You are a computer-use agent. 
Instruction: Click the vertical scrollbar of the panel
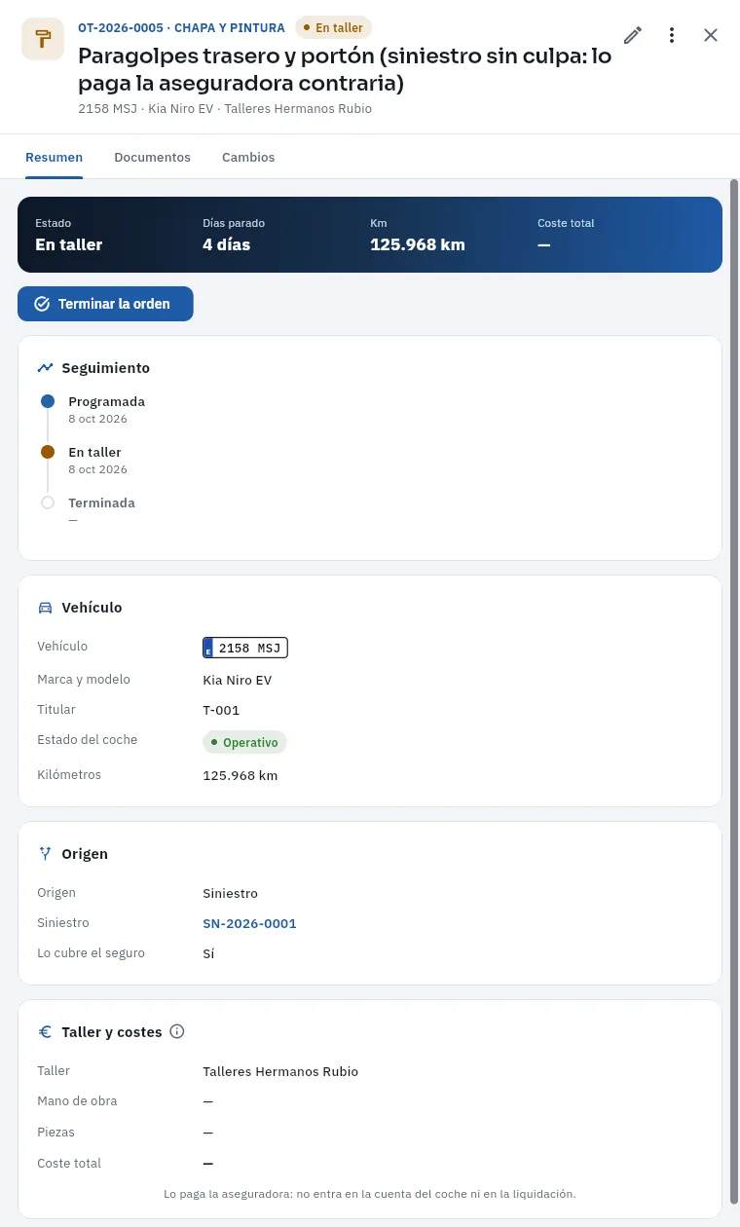click(x=734, y=691)
